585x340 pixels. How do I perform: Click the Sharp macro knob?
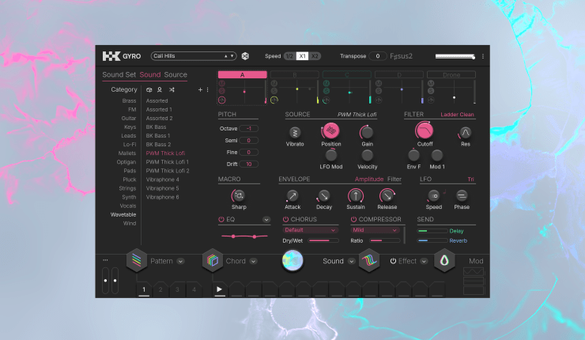[239, 195]
